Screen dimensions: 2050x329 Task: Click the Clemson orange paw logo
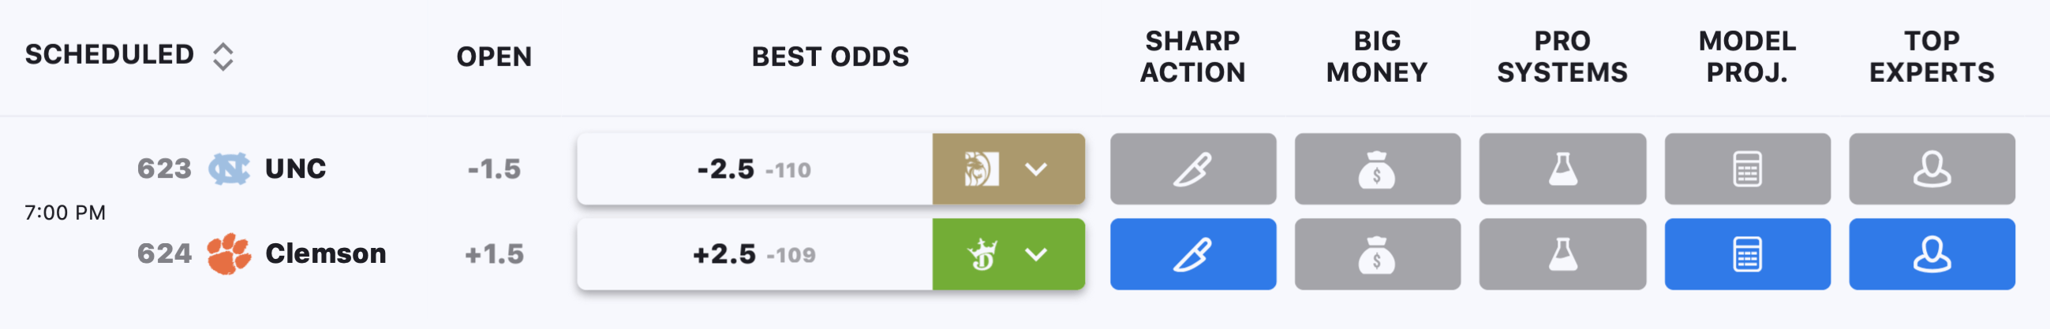228,253
